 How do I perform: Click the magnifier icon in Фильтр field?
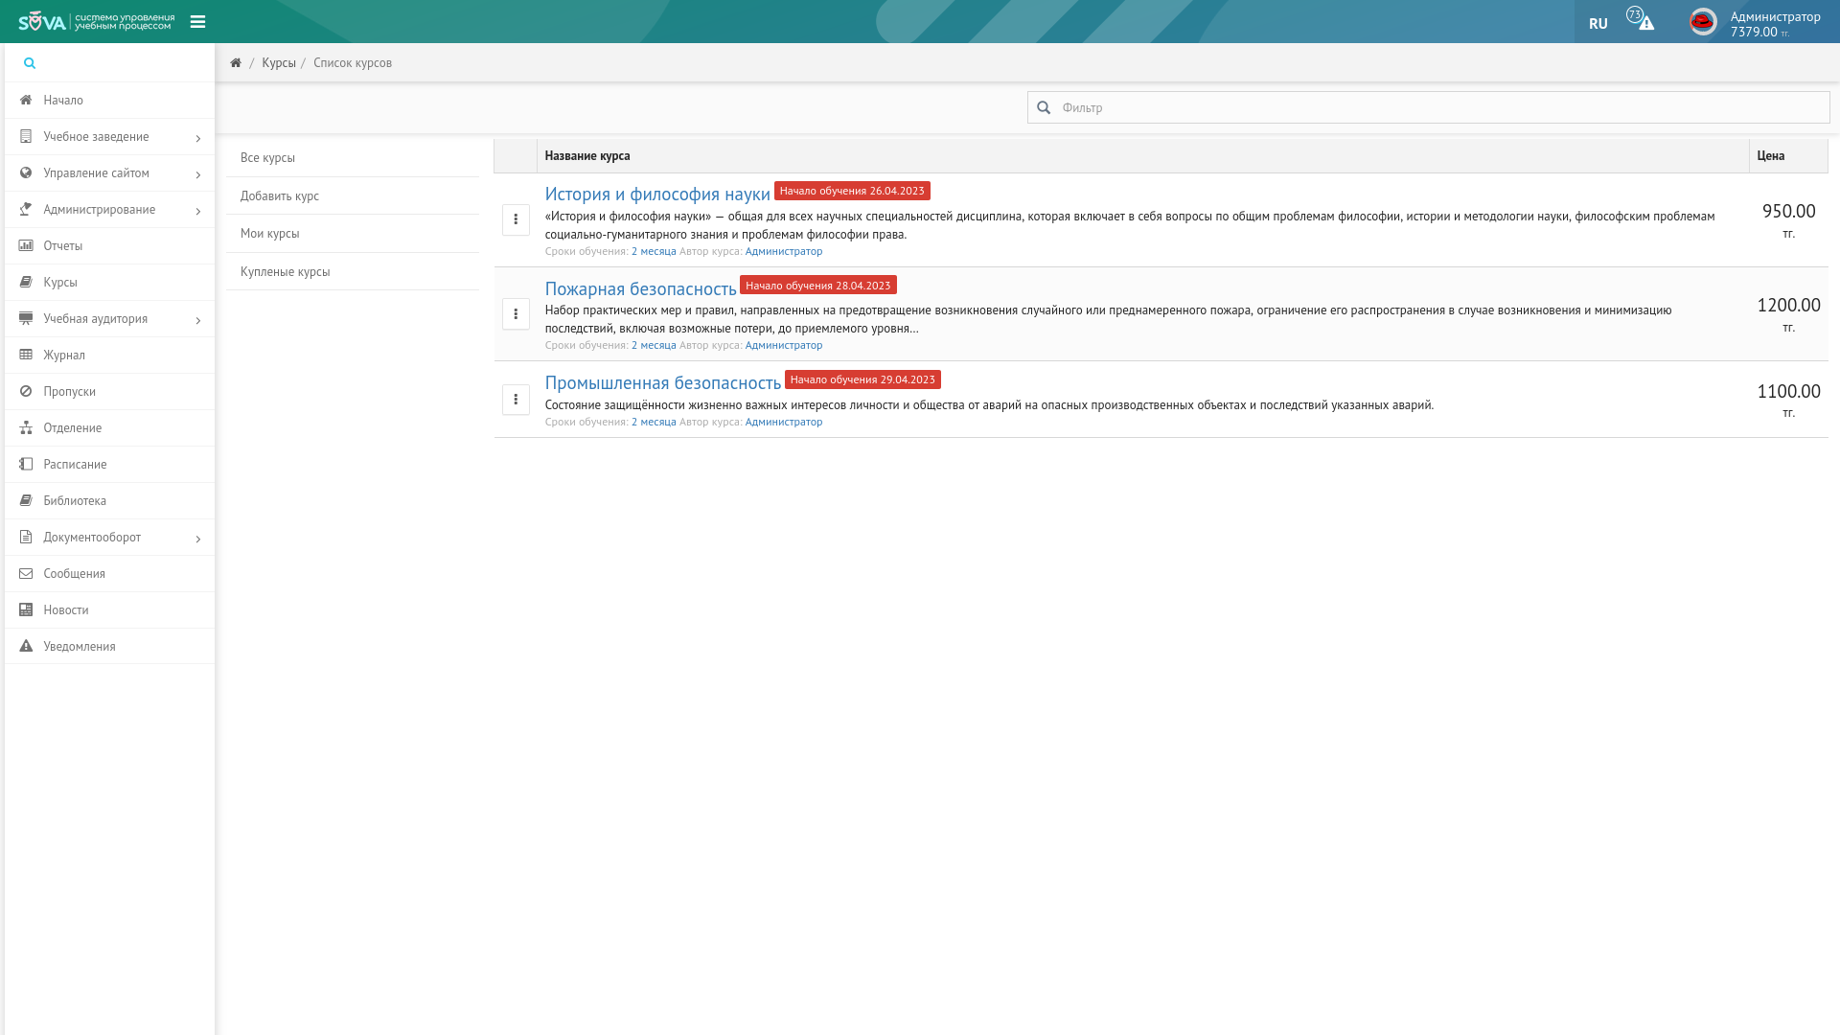point(1044,107)
